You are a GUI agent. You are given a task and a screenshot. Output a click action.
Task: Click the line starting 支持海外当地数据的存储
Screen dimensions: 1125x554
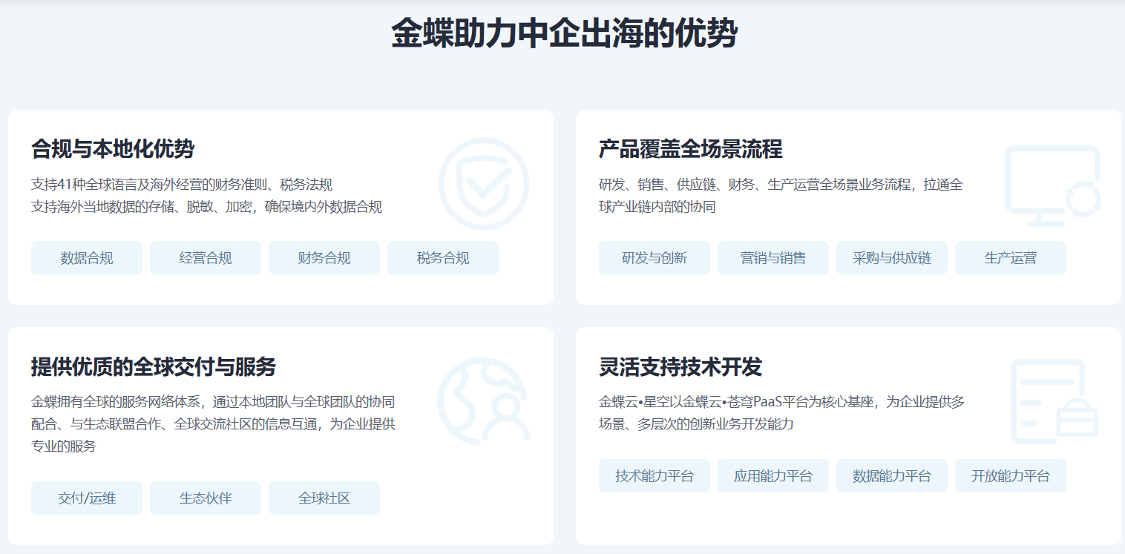tap(206, 207)
